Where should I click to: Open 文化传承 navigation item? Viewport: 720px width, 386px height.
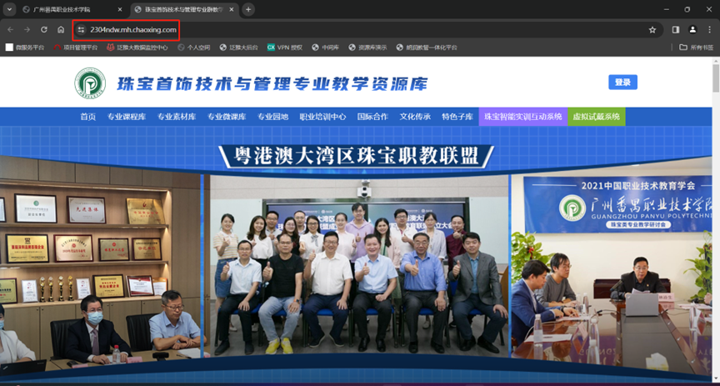pyautogui.click(x=415, y=117)
